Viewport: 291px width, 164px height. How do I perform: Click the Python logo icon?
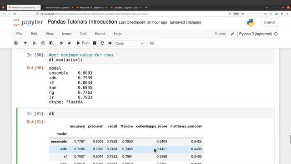tap(251, 23)
